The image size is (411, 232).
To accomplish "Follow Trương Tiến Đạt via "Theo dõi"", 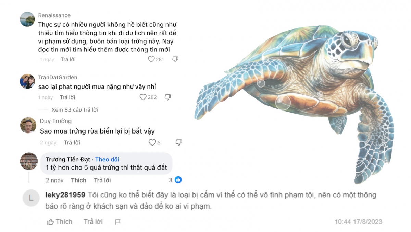I will coord(107,159).
